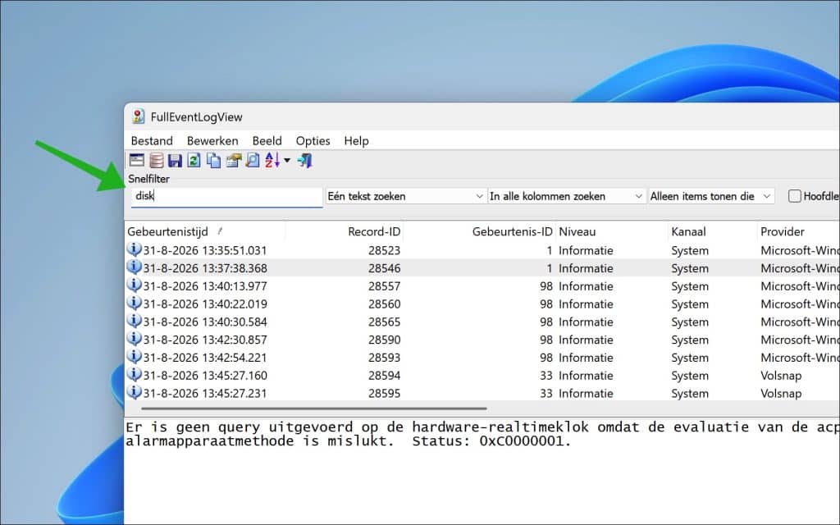This screenshot has height=525, width=840.
Task: Click Record-ID cell 28546
Action: [x=384, y=268]
